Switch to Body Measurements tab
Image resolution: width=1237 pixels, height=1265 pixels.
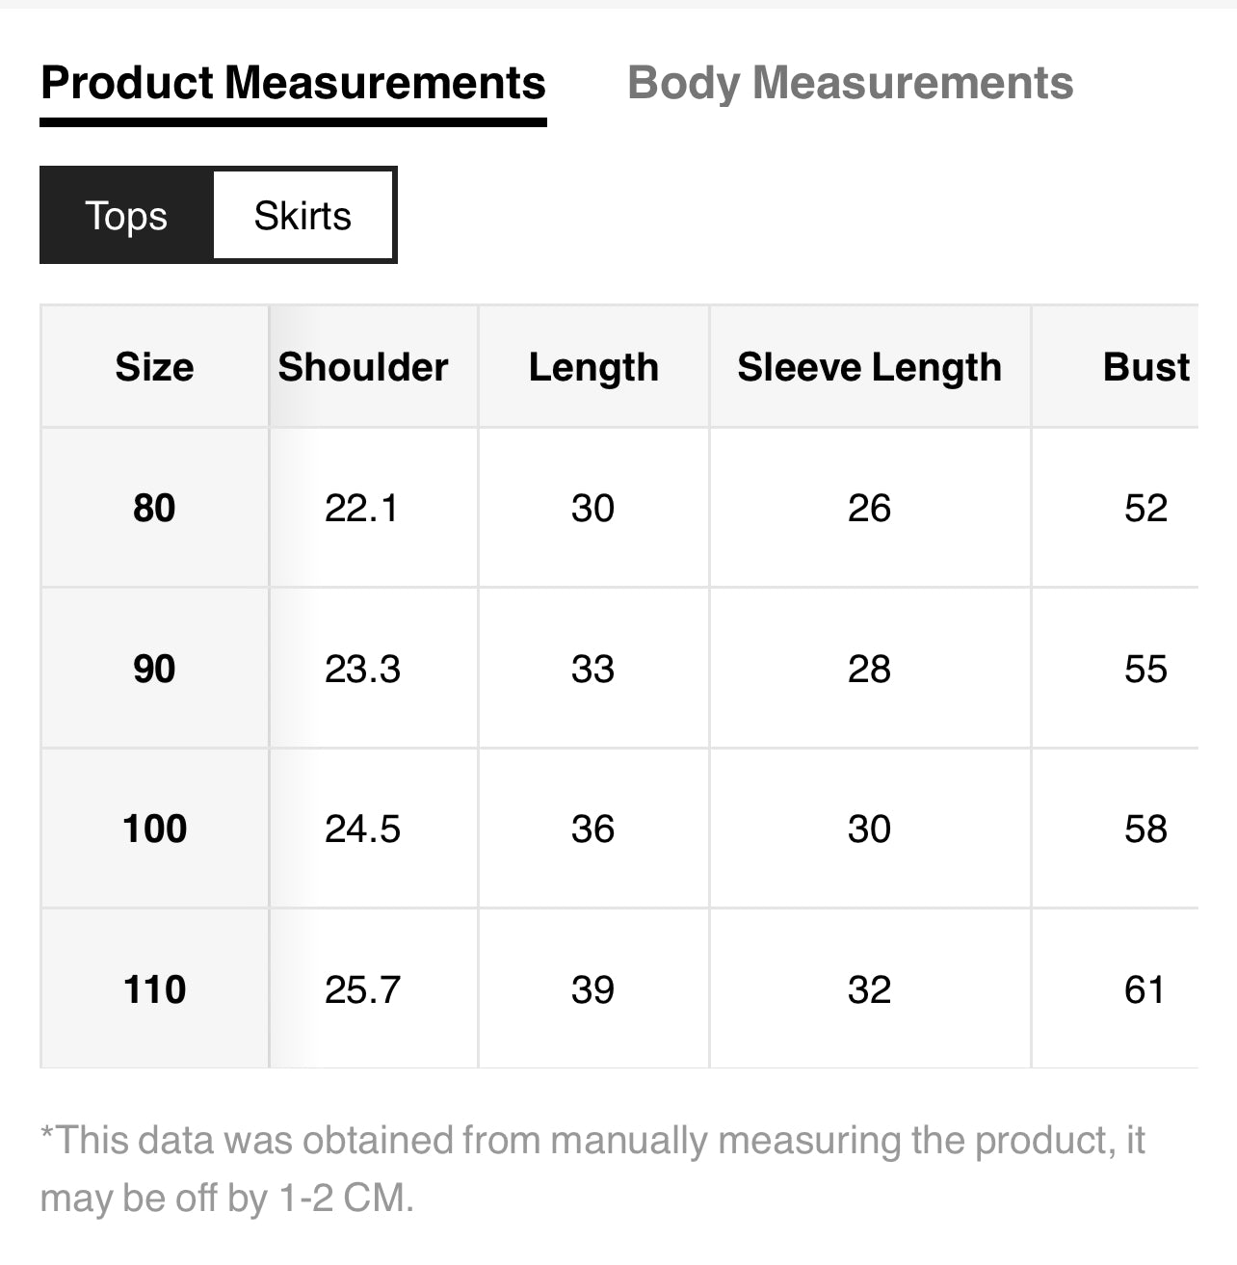(x=850, y=84)
